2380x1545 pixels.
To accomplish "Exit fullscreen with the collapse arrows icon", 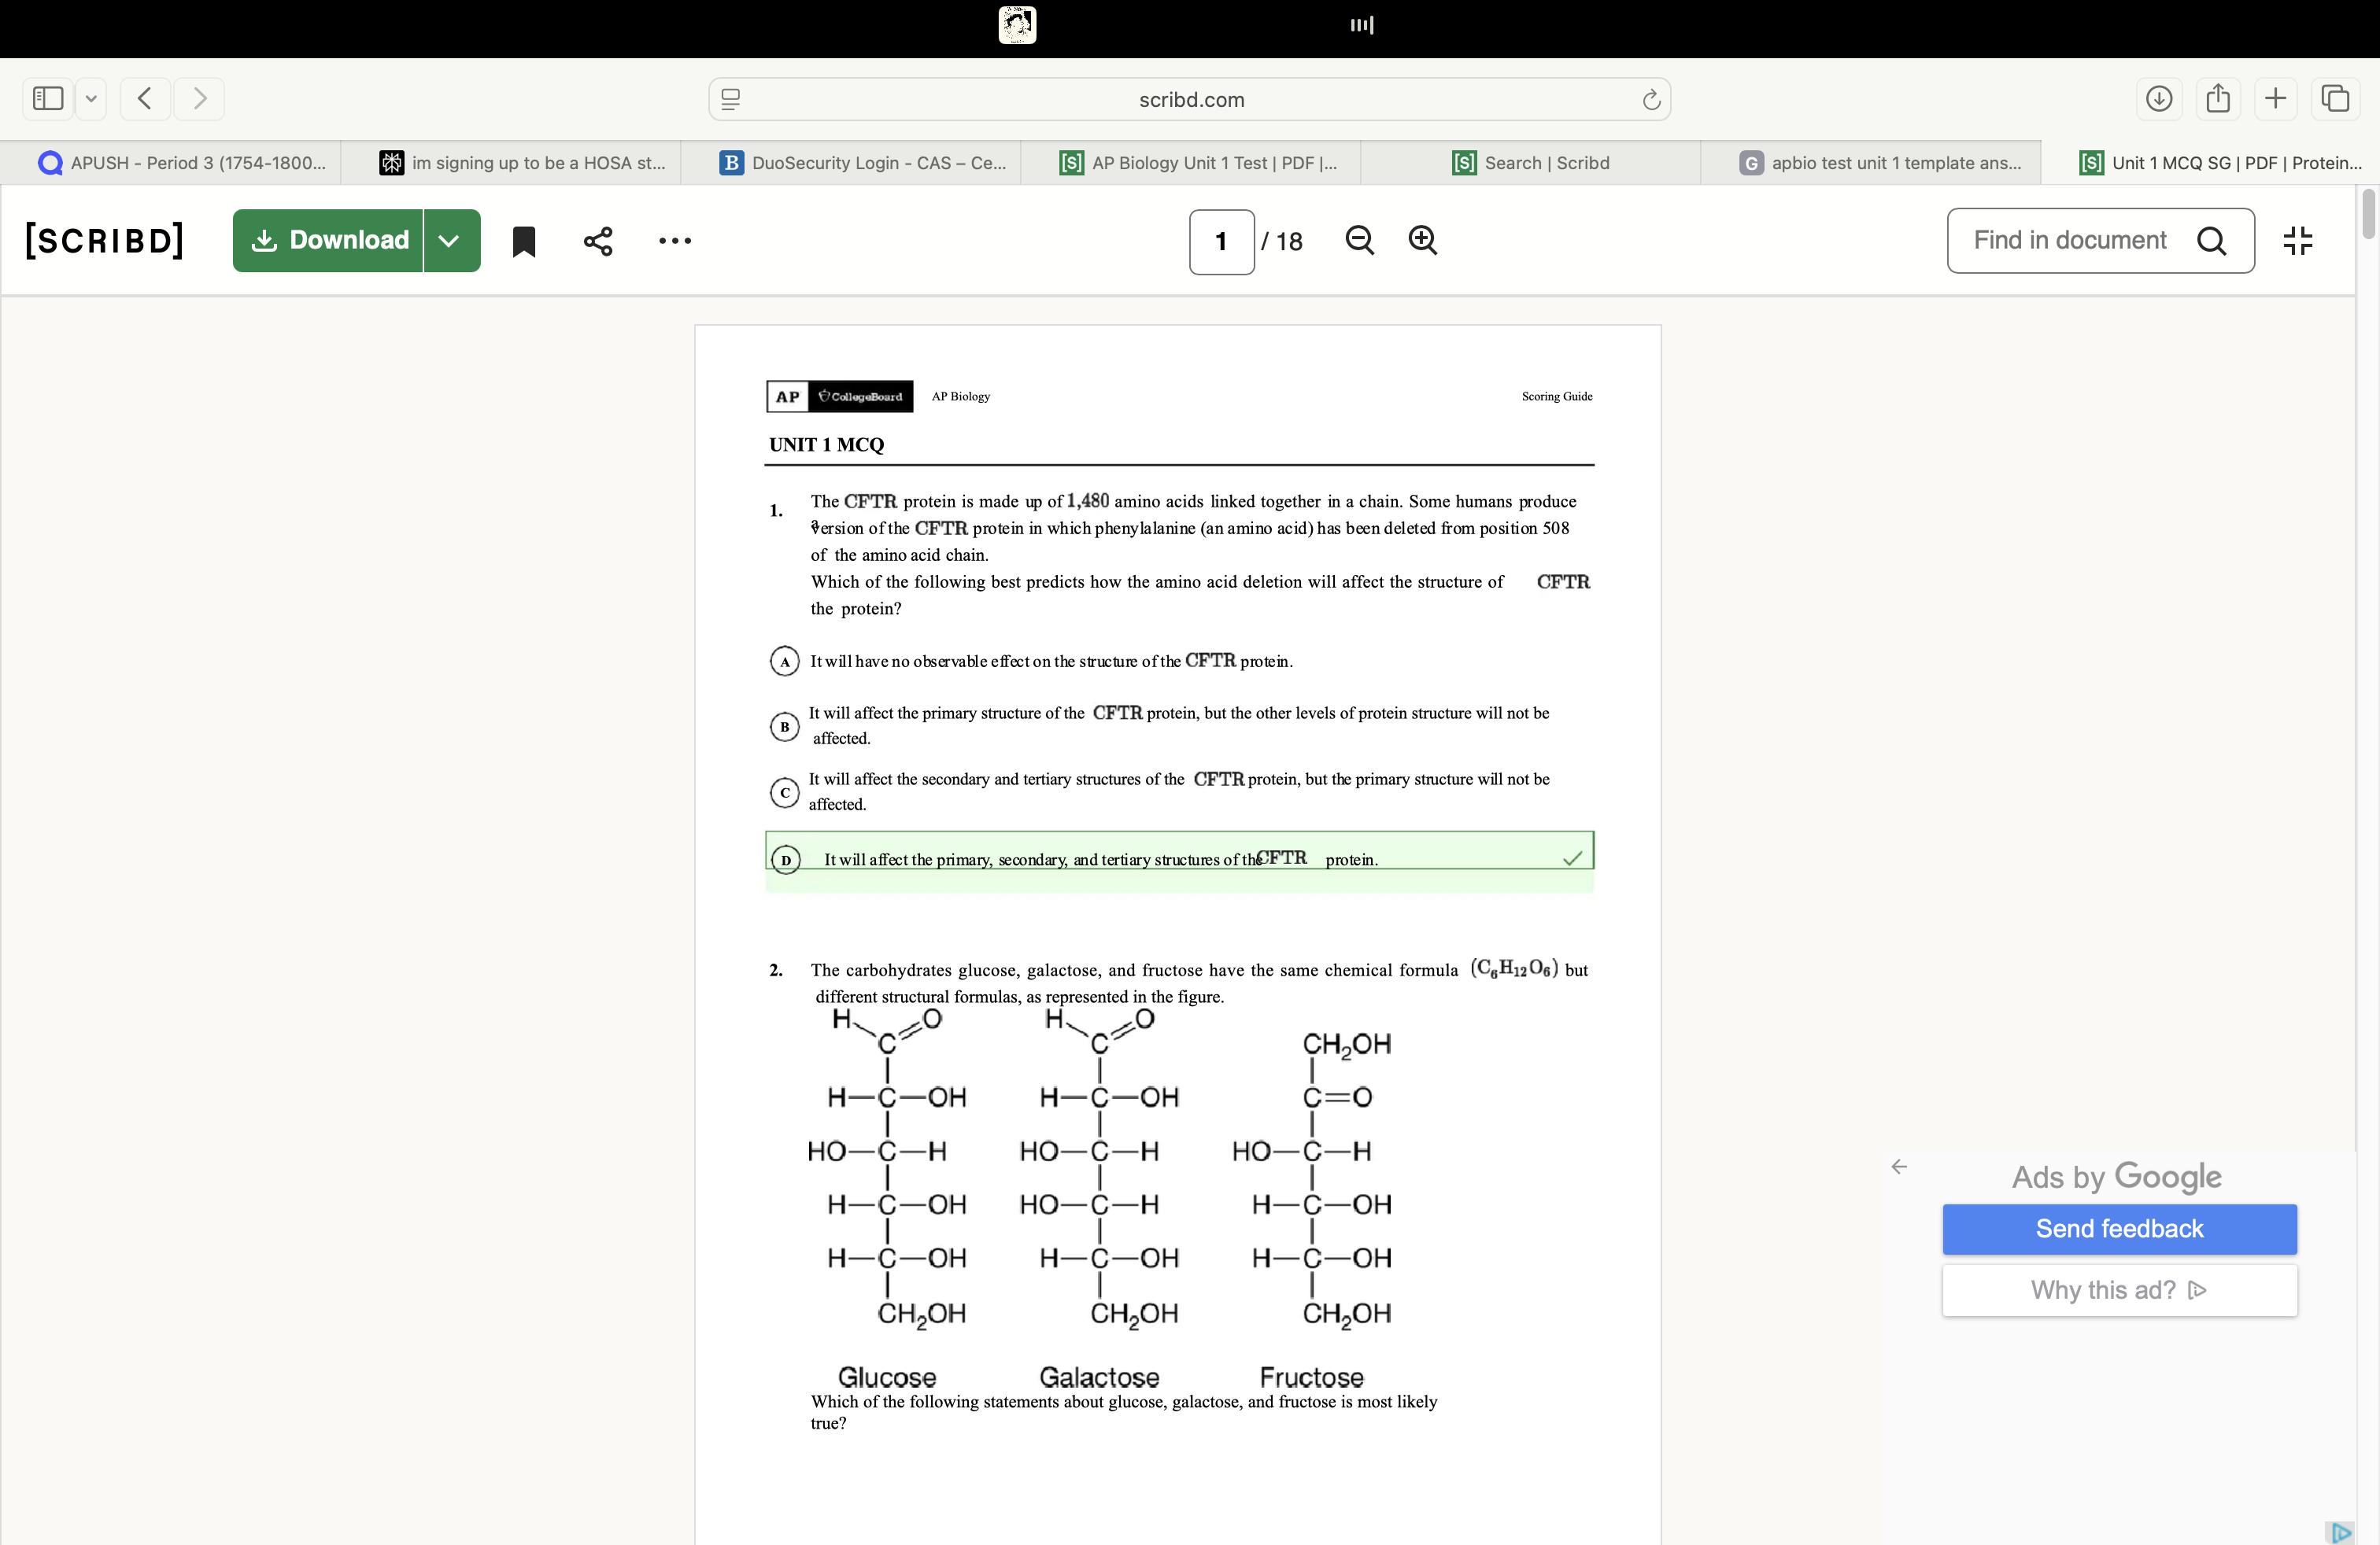I will 2298,241.
